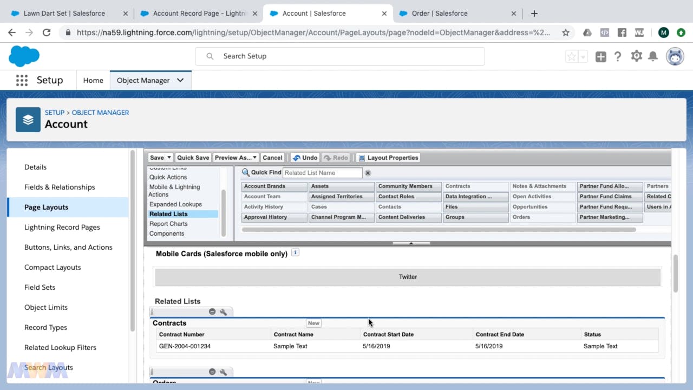Select the Partner Fund Claims item

[610, 197]
